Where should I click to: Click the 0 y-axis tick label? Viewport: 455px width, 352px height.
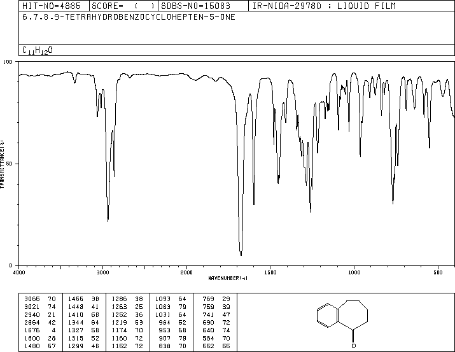[11, 265]
